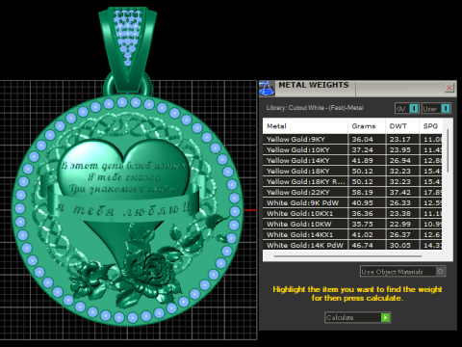Click the green arrow on Calculate
The height and width of the screenshot is (347, 462).
[x=385, y=317]
